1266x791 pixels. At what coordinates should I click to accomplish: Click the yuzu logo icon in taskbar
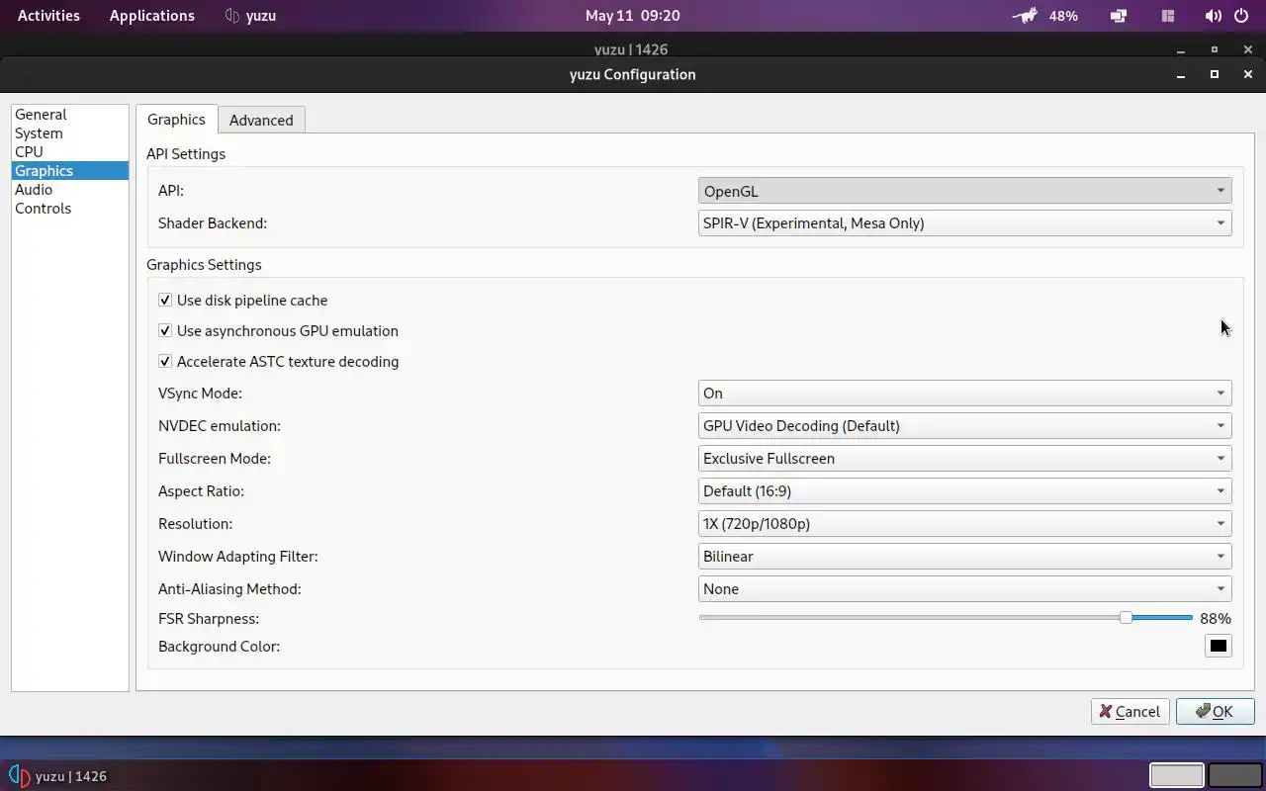click(x=19, y=776)
